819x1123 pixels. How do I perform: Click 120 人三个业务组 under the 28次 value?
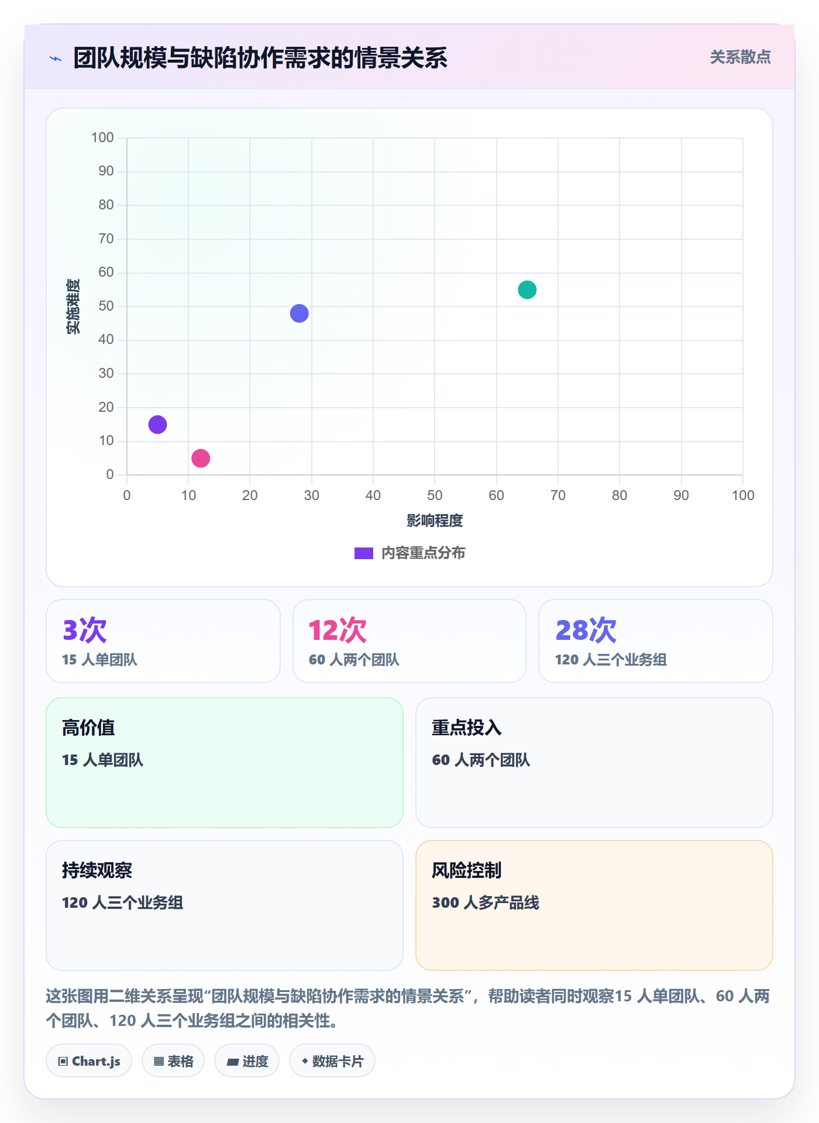[611, 660]
